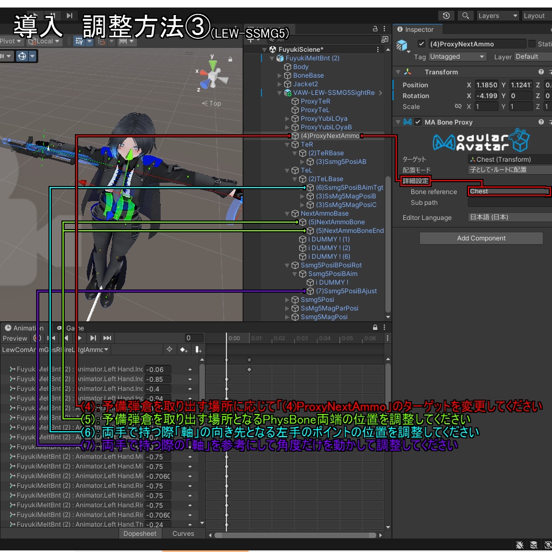Open the Layout dropdown button
This screenshot has width=552, height=552.
click(536, 16)
